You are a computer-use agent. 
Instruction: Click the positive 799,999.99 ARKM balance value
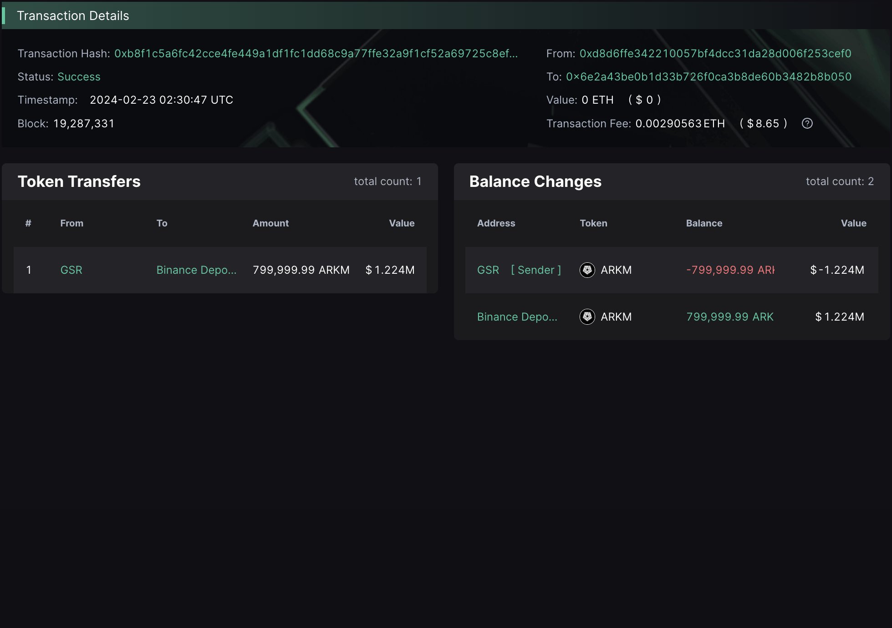[x=729, y=317]
